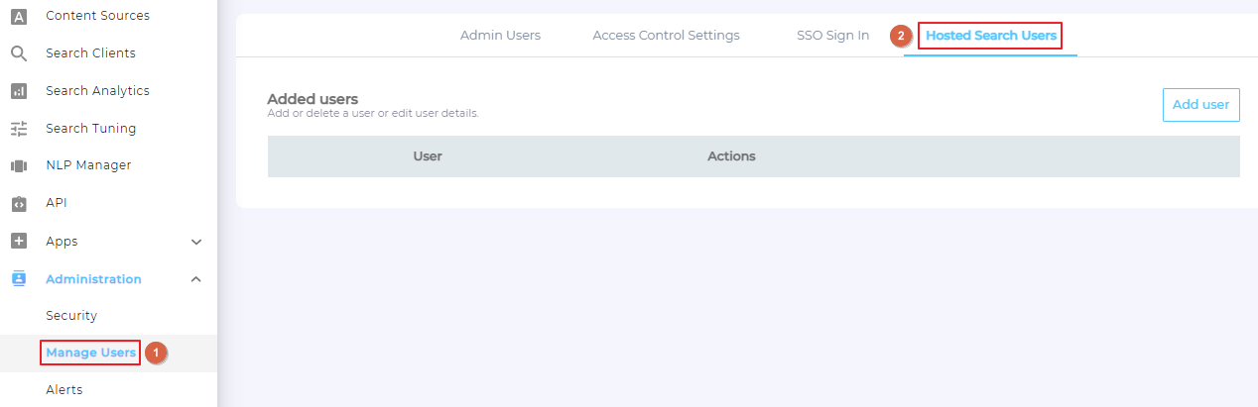Click the Search Clients magnifier icon
The height and width of the screenshot is (407, 1258).
[x=19, y=53]
